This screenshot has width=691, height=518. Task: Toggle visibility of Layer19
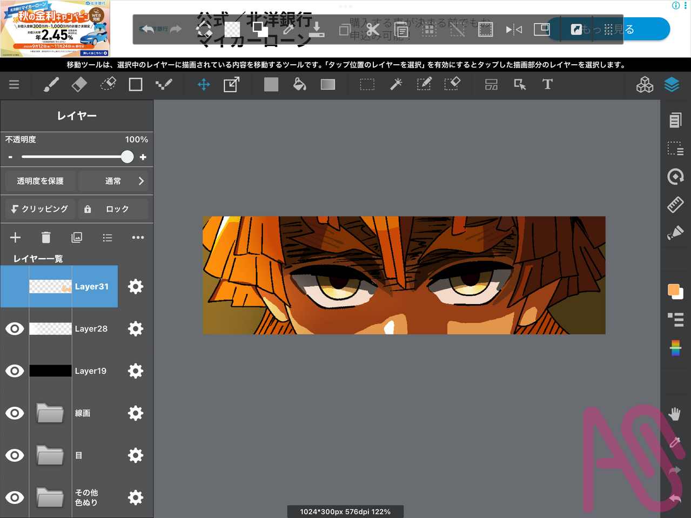pyautogui.click(x=15, y=371)
